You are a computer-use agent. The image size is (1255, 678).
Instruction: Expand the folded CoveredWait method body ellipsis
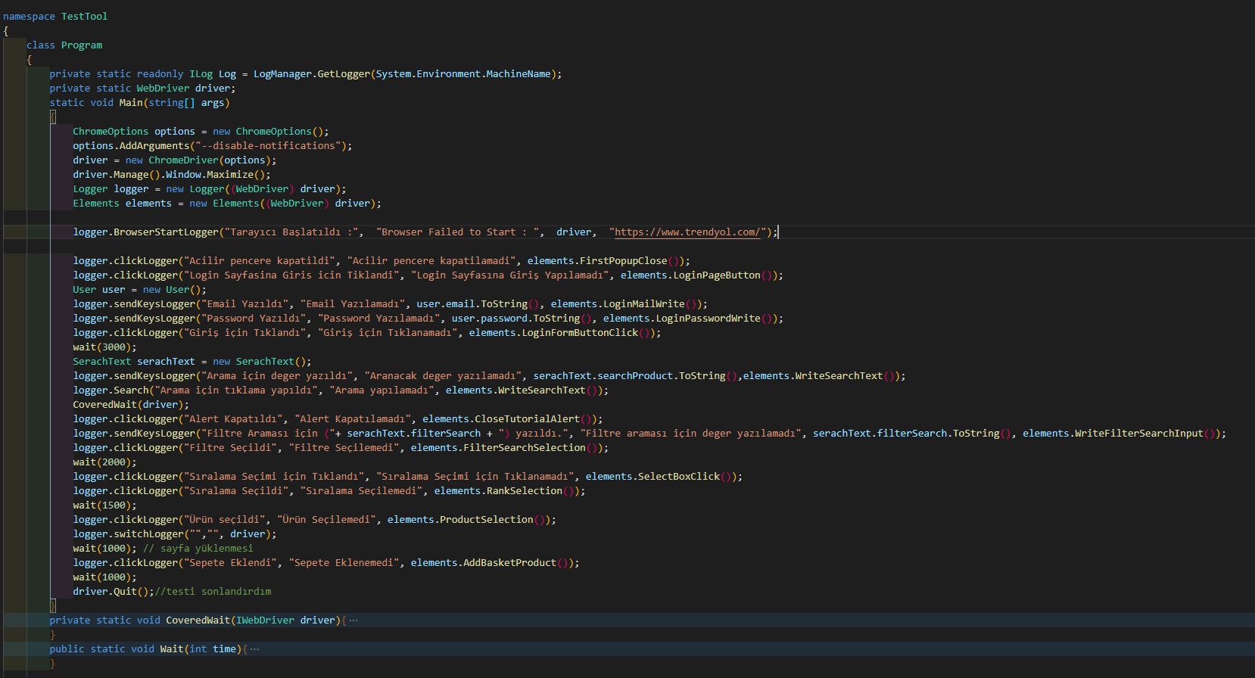click(353, 620)
